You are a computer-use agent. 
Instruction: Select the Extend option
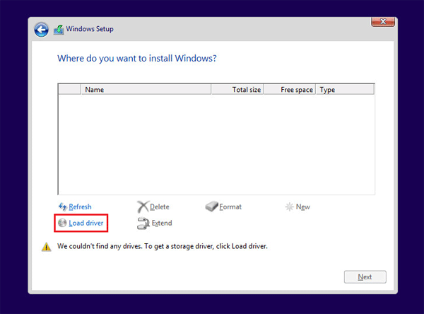(162, 223)
